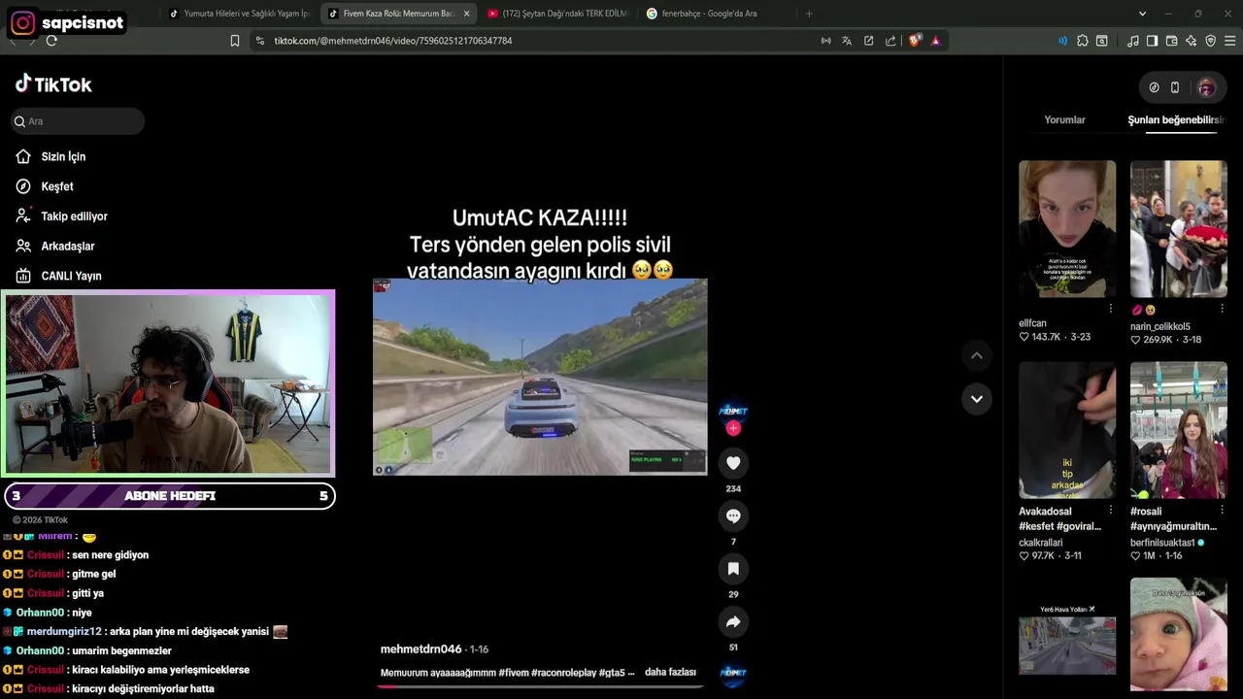The width and height of the screenshot is (1243, 699).
Task: Go to the previous video (up arrow)
Action: 977,355
